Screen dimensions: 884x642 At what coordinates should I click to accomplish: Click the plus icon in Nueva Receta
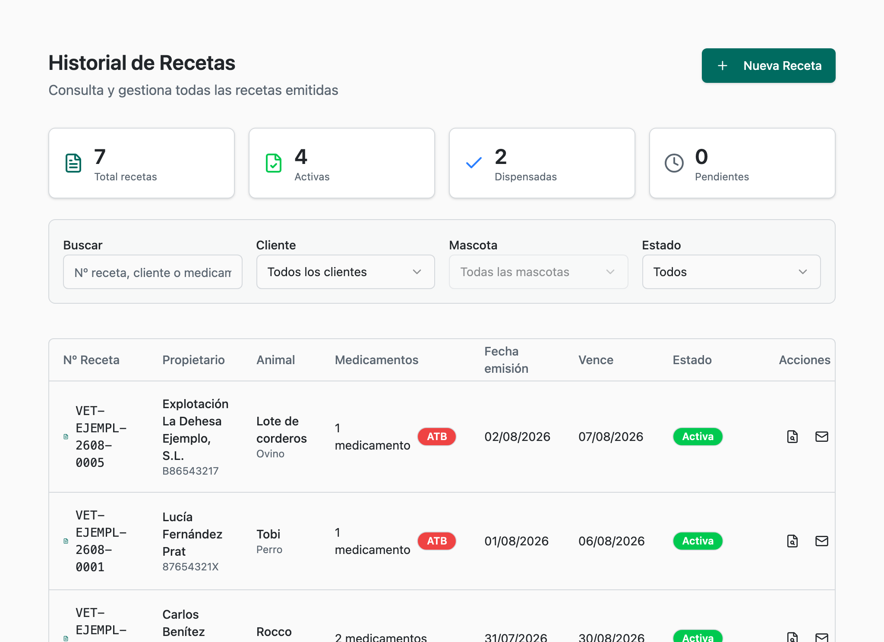(x=723, y=66)
